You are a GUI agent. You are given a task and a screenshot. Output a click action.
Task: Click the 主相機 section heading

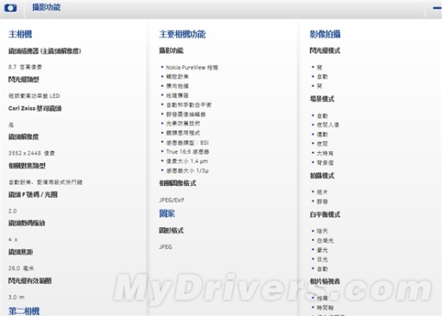tap(21, 35)
